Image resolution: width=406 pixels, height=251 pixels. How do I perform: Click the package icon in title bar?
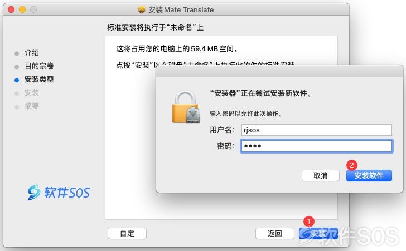point(142,10)
